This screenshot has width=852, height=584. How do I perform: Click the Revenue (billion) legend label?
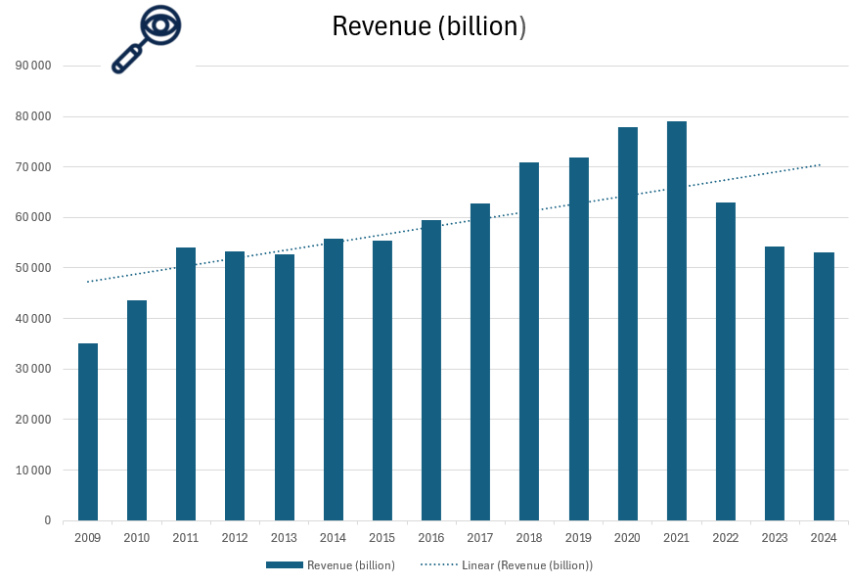[350, 565]
